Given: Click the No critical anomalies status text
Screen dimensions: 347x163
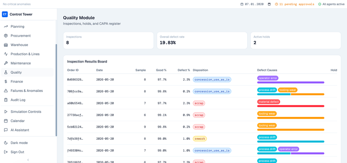Looking at the screenshot, I should point(16,4).
